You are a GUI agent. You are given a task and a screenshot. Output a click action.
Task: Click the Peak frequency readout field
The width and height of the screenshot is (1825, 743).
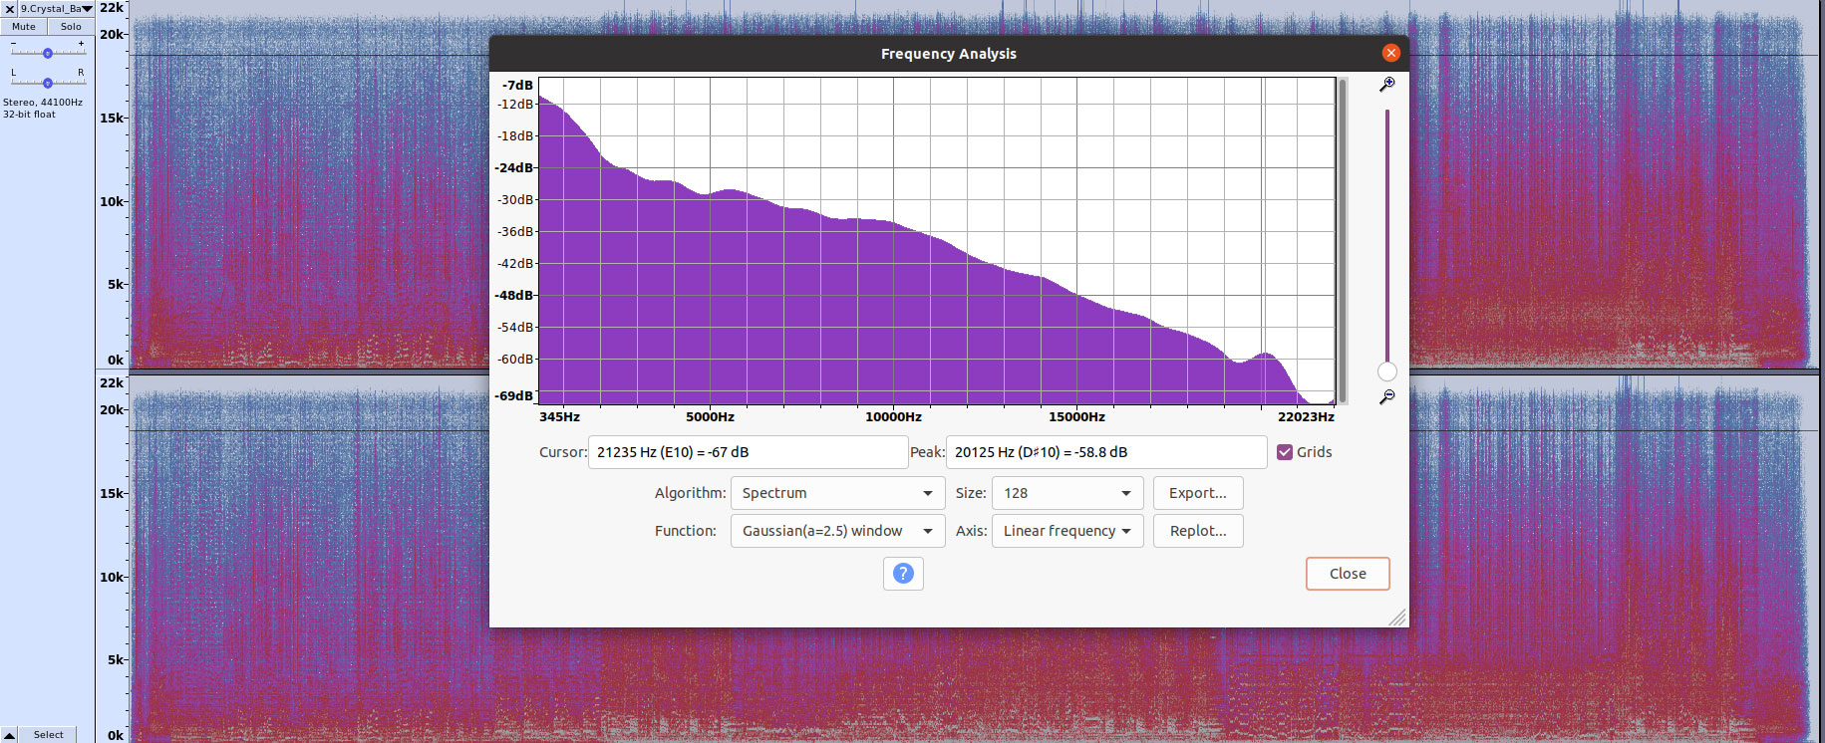pos(1105,452)
